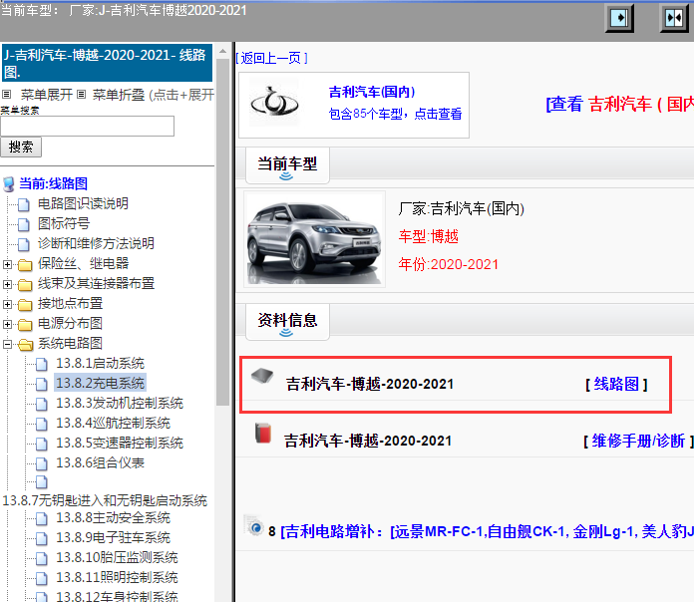Click the 搜索 button
The image size is (694, 602).
pyautogui.click(x=21, y=147)
